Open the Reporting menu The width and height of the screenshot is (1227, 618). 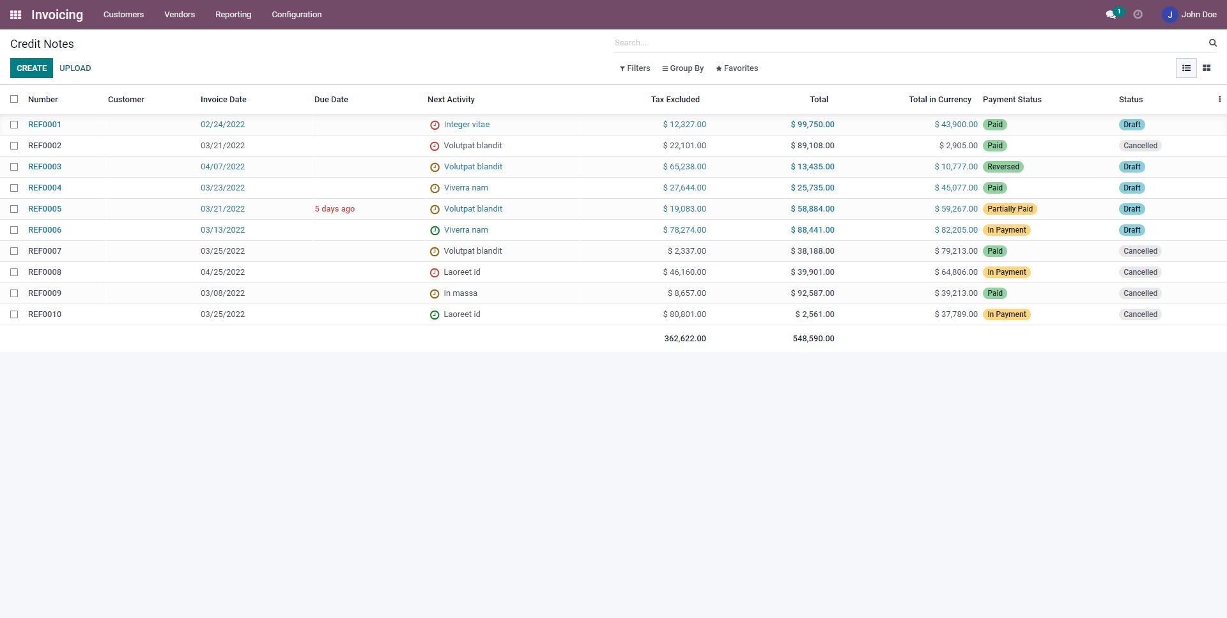233,15
